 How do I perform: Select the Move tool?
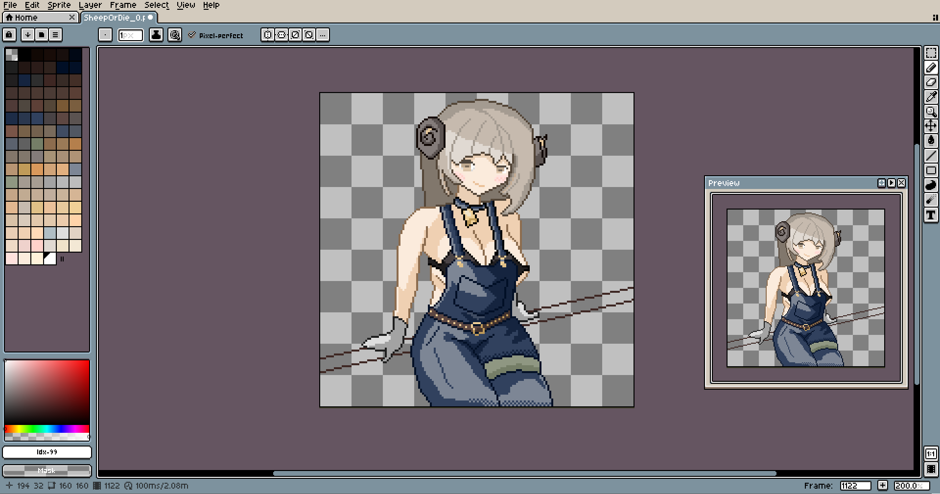tap(931, 126)
